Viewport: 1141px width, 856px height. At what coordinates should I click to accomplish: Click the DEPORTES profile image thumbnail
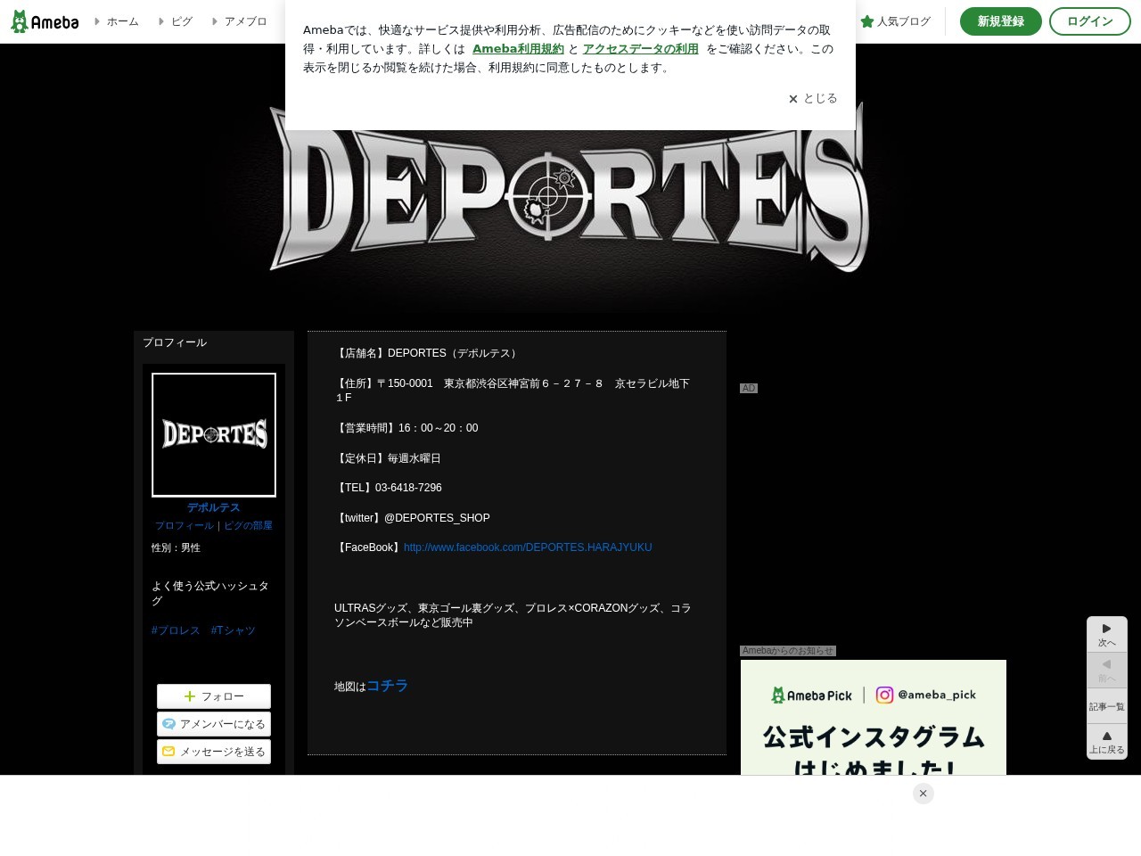pos(214,434)
